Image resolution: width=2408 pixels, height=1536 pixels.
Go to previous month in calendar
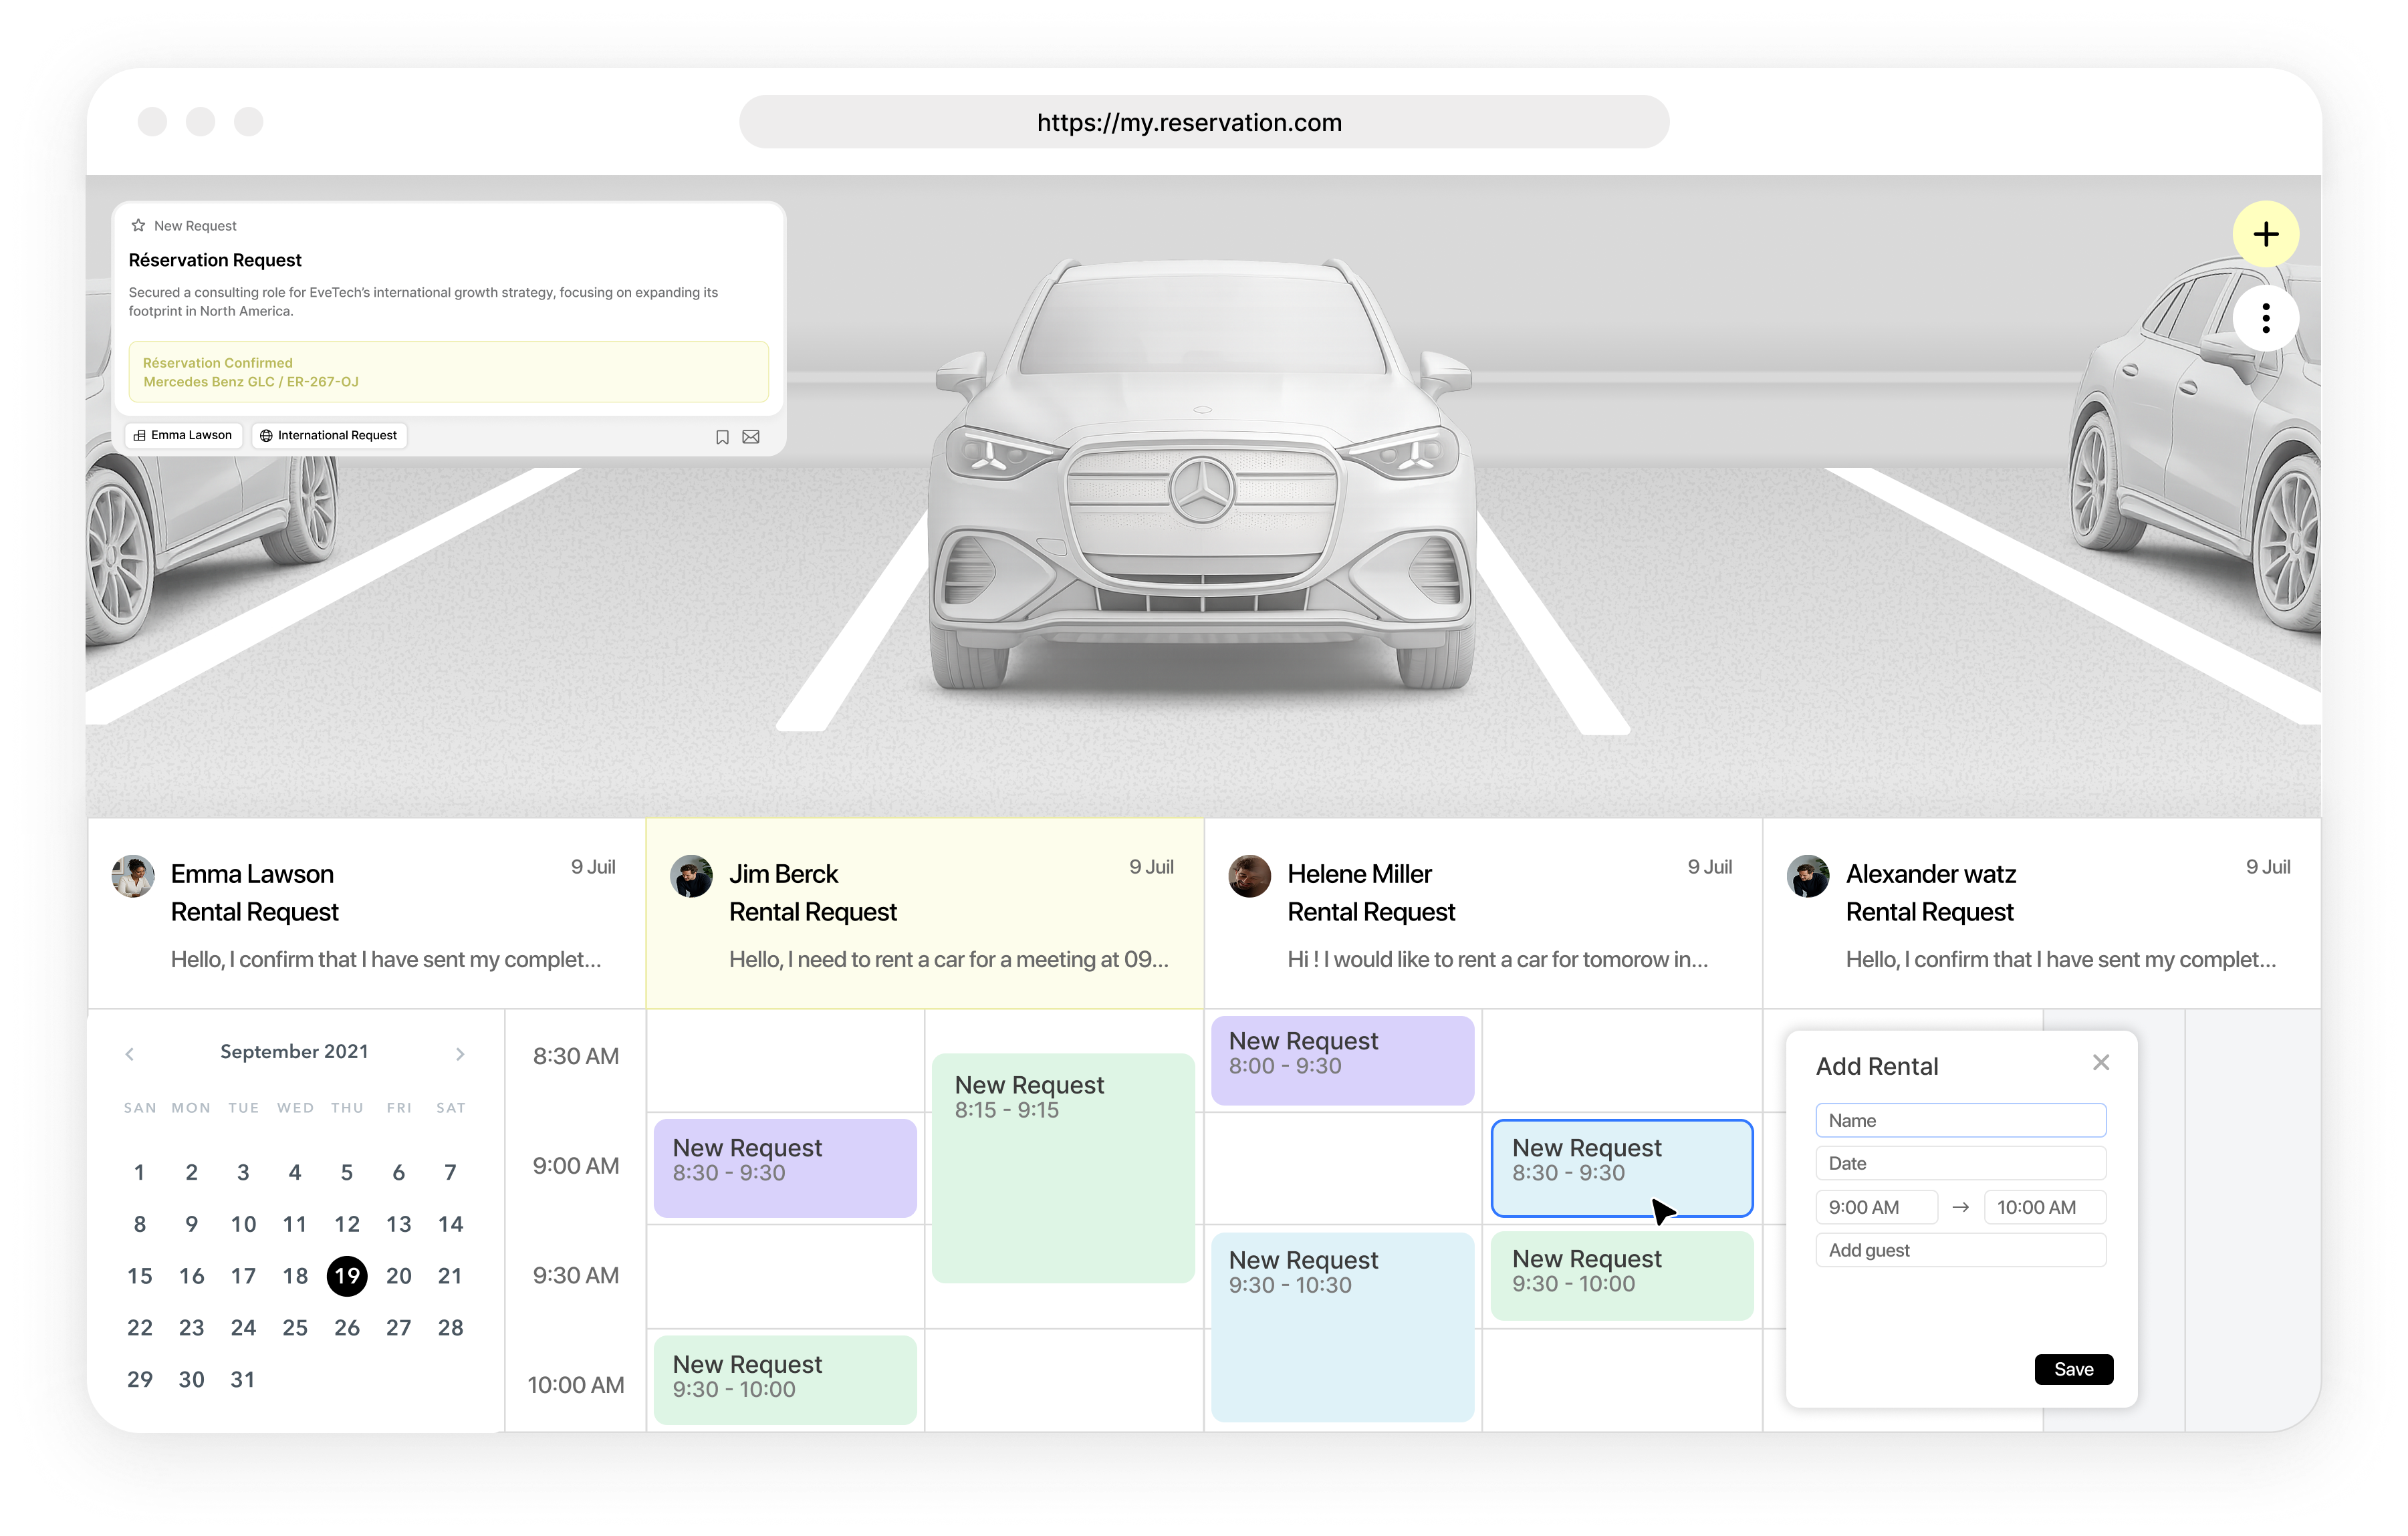(130, 1054)
